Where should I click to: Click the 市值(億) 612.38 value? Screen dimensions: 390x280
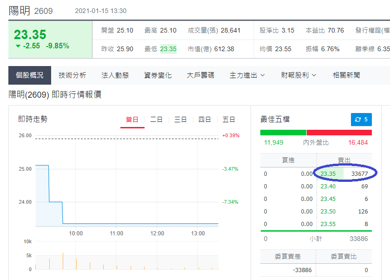point(224,49)
